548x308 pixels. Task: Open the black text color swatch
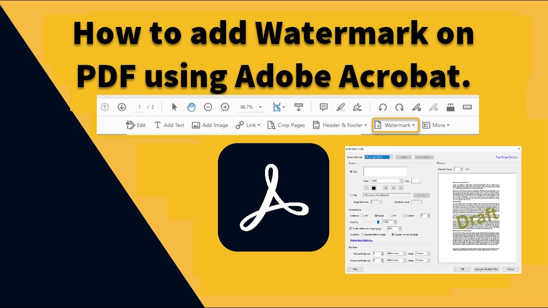[373, 188]
